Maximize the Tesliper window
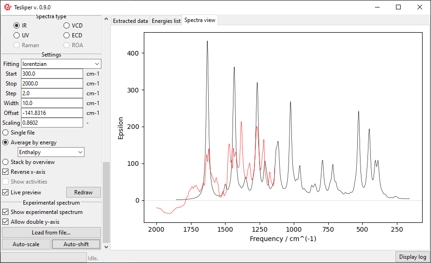Viewport: 431px width, 263px height. [398, 7]
